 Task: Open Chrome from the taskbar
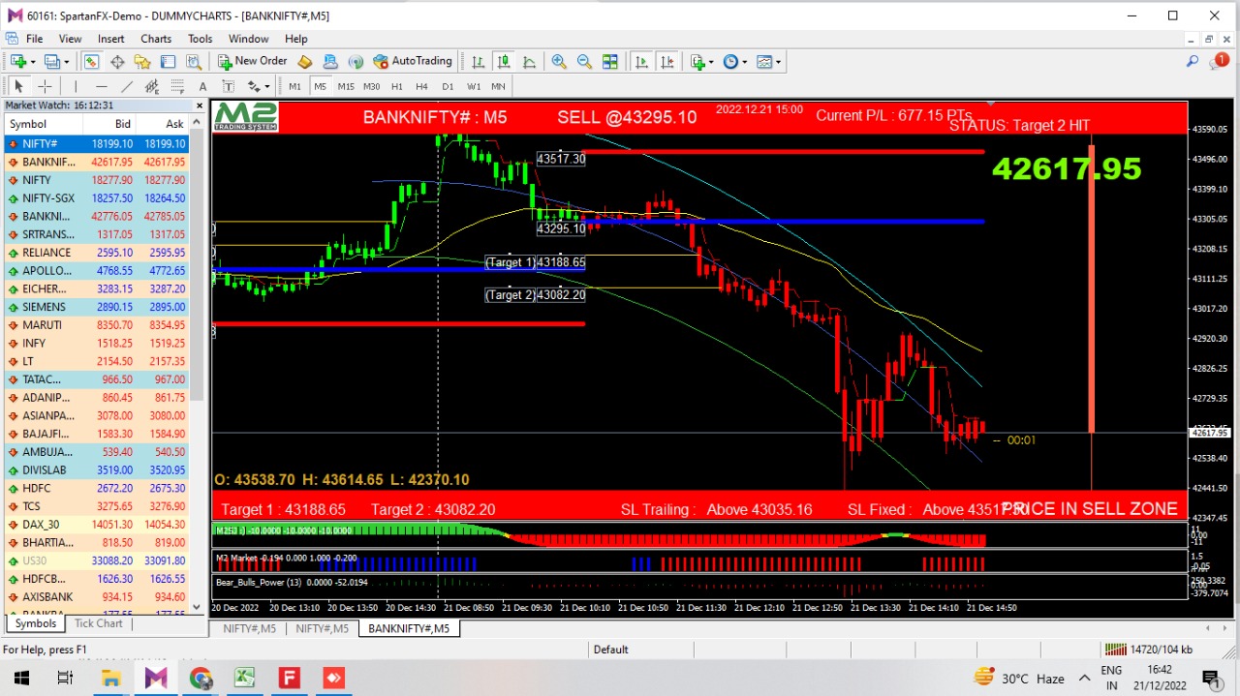pos(201,678)
